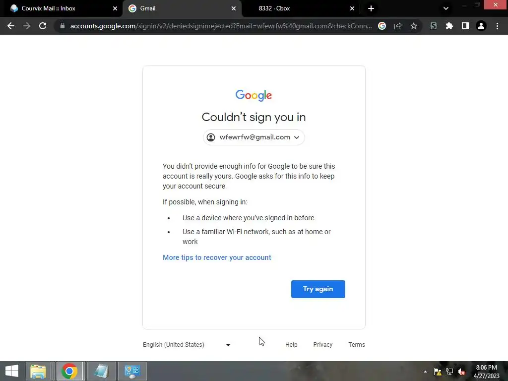Open the Extensions puzzle icon
This screenshot has width=508, height=381.
point(449,26)
